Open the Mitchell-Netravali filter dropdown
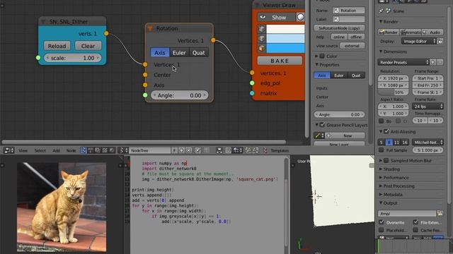The image size is (453, 254). click(x=428, y=143)
